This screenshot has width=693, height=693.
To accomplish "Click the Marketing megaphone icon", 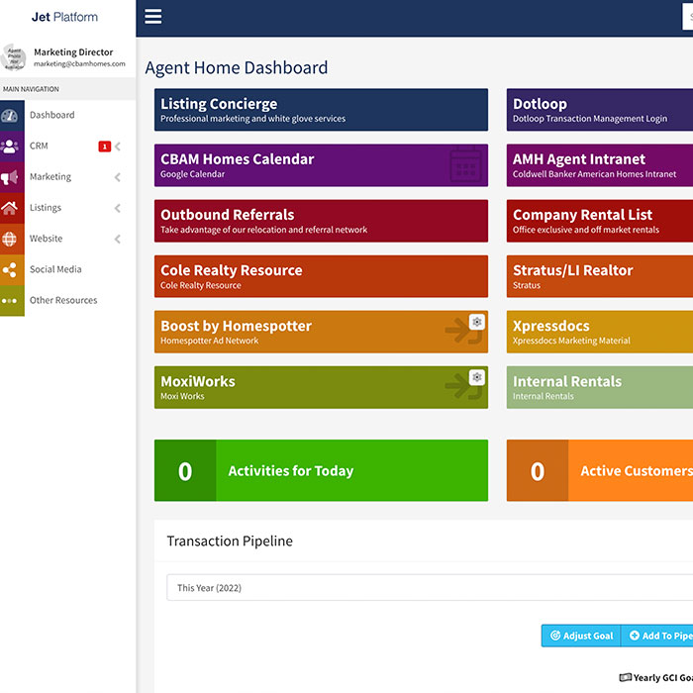I will tap(11, 177).
